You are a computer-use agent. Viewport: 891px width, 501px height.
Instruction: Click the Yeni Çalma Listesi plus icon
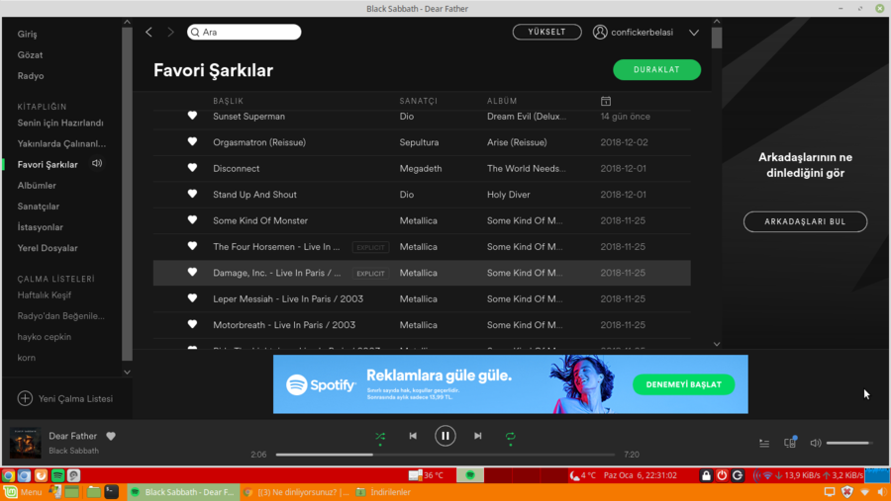[x=25, y=398]
